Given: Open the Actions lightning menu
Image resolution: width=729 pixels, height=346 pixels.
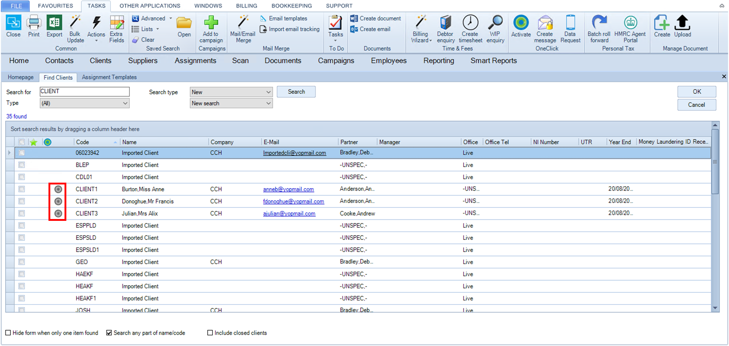Looking at the screenshot, I should point(96,22).
